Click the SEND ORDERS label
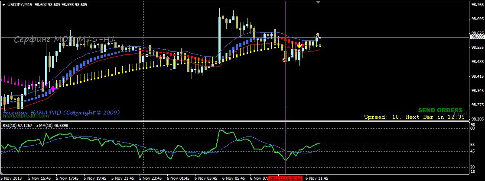Viewport: 485px width, 181px height. [x=440, y=111]
